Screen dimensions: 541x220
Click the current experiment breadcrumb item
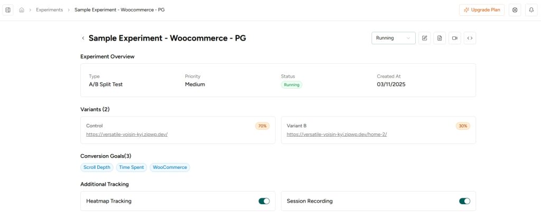(x=119, y=10)
